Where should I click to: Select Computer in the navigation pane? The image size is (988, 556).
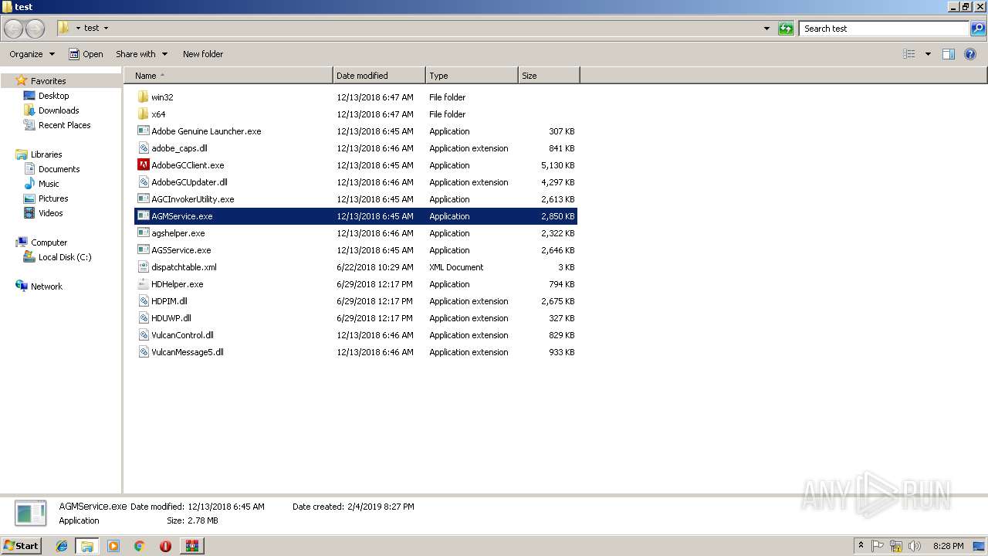49,242
